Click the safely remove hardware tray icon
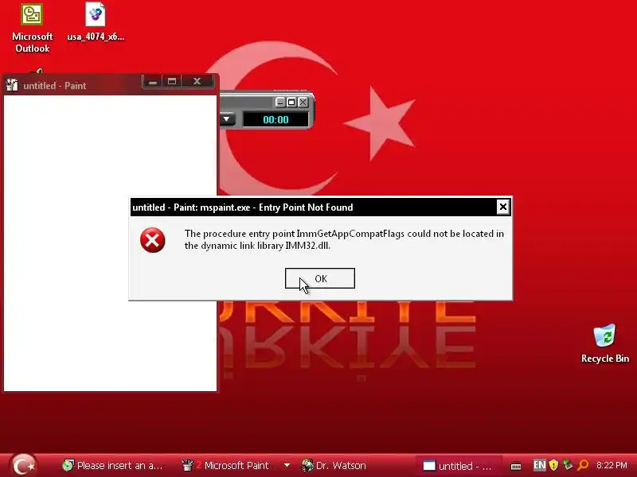 click(x=568, y=465)
